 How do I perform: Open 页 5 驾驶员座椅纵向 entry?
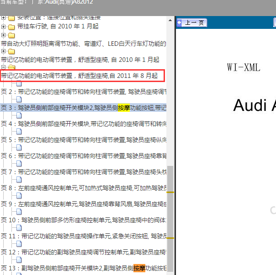tap(84, 140)
